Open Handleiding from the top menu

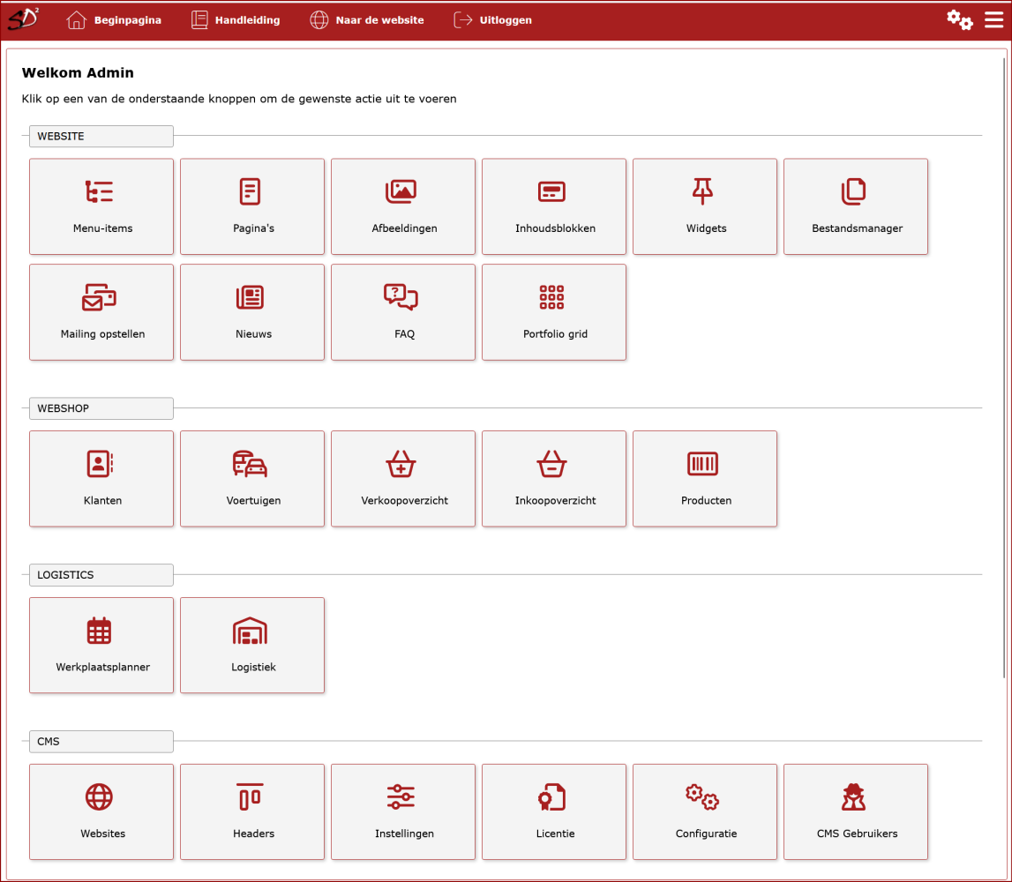(236, 20)
